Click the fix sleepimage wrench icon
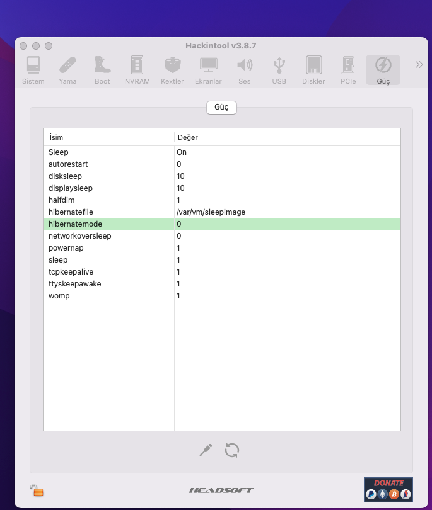The height and width of the screenshot is (510, 432). 206,450
